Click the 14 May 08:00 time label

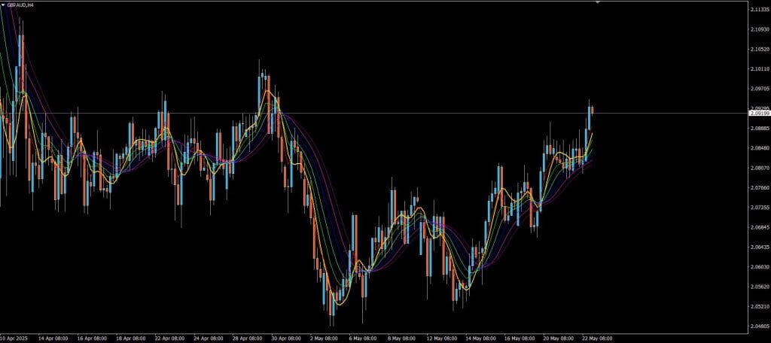(x=480, y=338)
